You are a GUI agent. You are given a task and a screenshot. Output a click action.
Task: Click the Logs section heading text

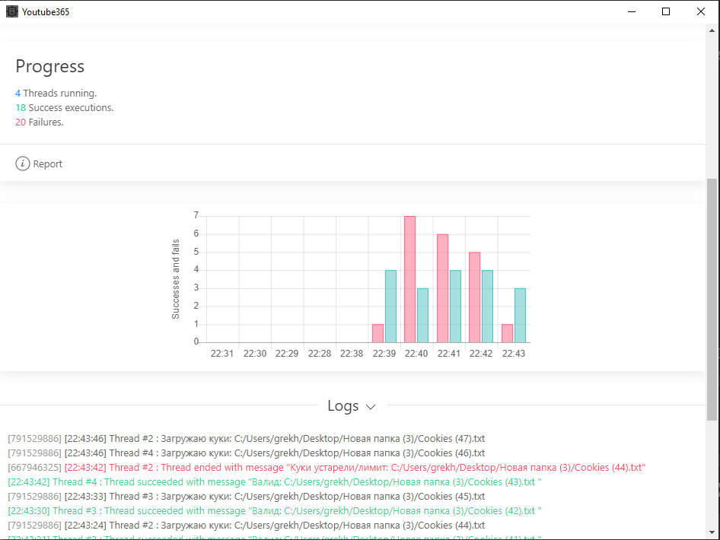pyautogui.click(x=342, y=406)
